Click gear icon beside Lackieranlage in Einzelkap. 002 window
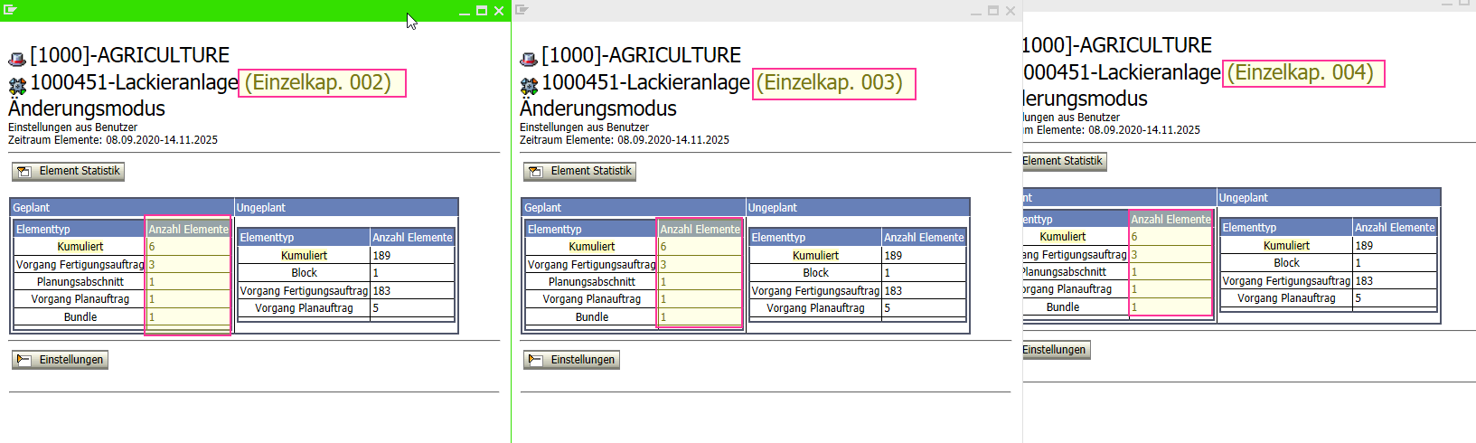 point(17,86)
